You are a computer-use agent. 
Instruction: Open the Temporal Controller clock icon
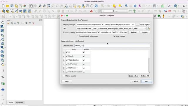coord(92,6)
